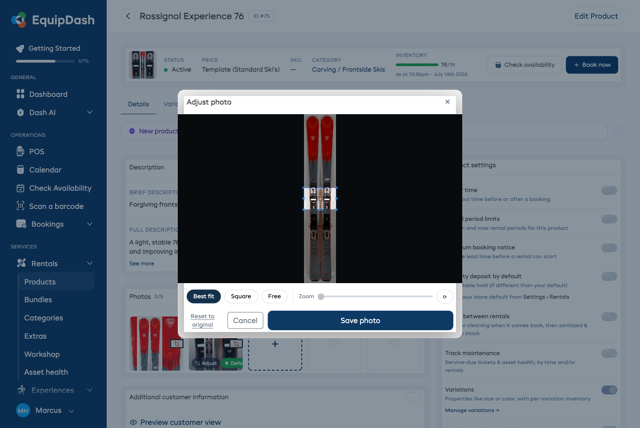Click the Check Availability sidebar icon
The width and height of the screenshot is (640, 428).
(20, 188)
